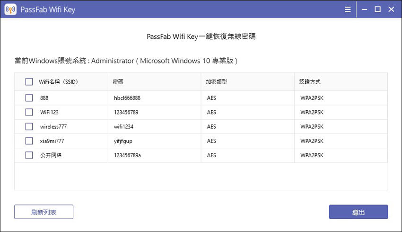
Task: Check the box for WiFi123
Action: click(x=29, y=112)
